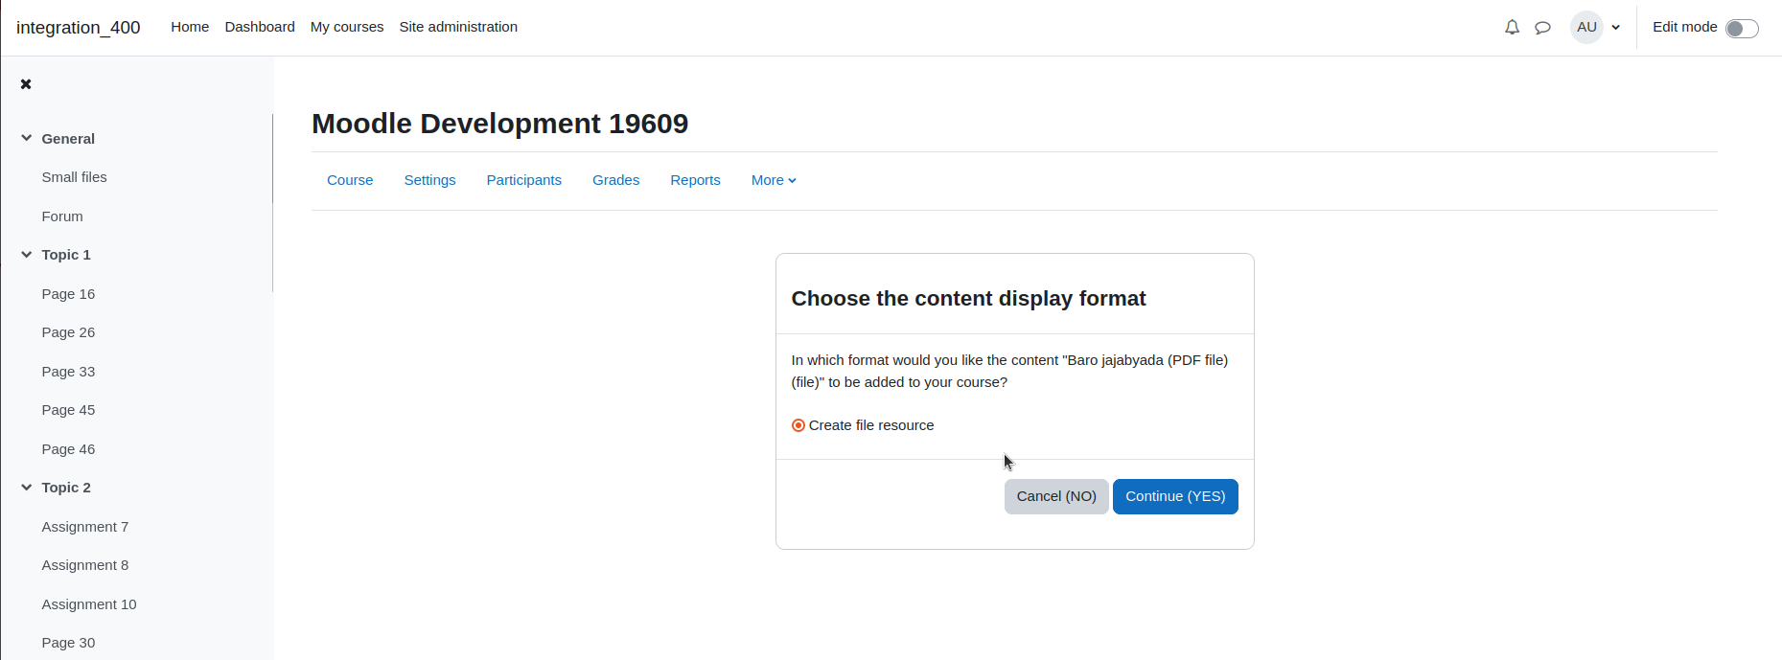Collapse the Topic 1 section
This screenshot has height=660, width=1782.
26,255
